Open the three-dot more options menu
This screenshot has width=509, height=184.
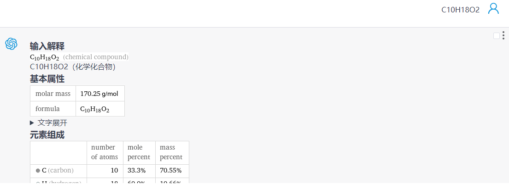(503, 35)
